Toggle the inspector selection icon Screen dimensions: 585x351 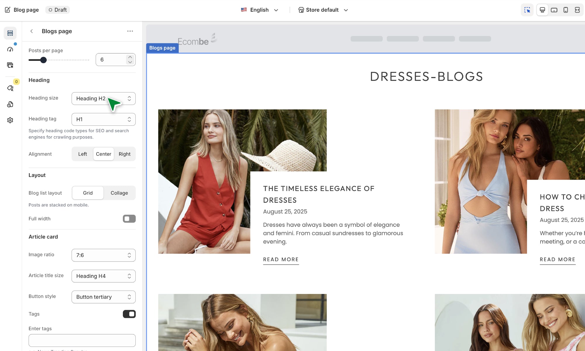point(527,10)
